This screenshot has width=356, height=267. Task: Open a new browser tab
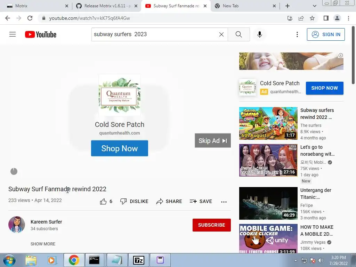point(288,6)
